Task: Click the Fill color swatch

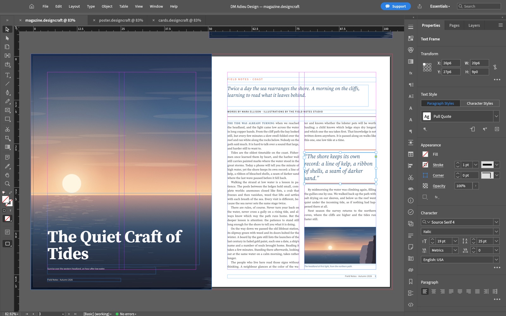Action: pos(425,154)
